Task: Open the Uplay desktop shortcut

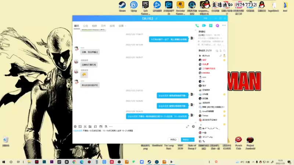Action: pyautogui.click(x=134, y=7)
